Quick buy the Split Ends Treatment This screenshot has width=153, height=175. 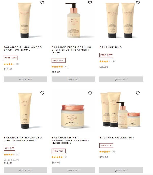coord(73,79)
